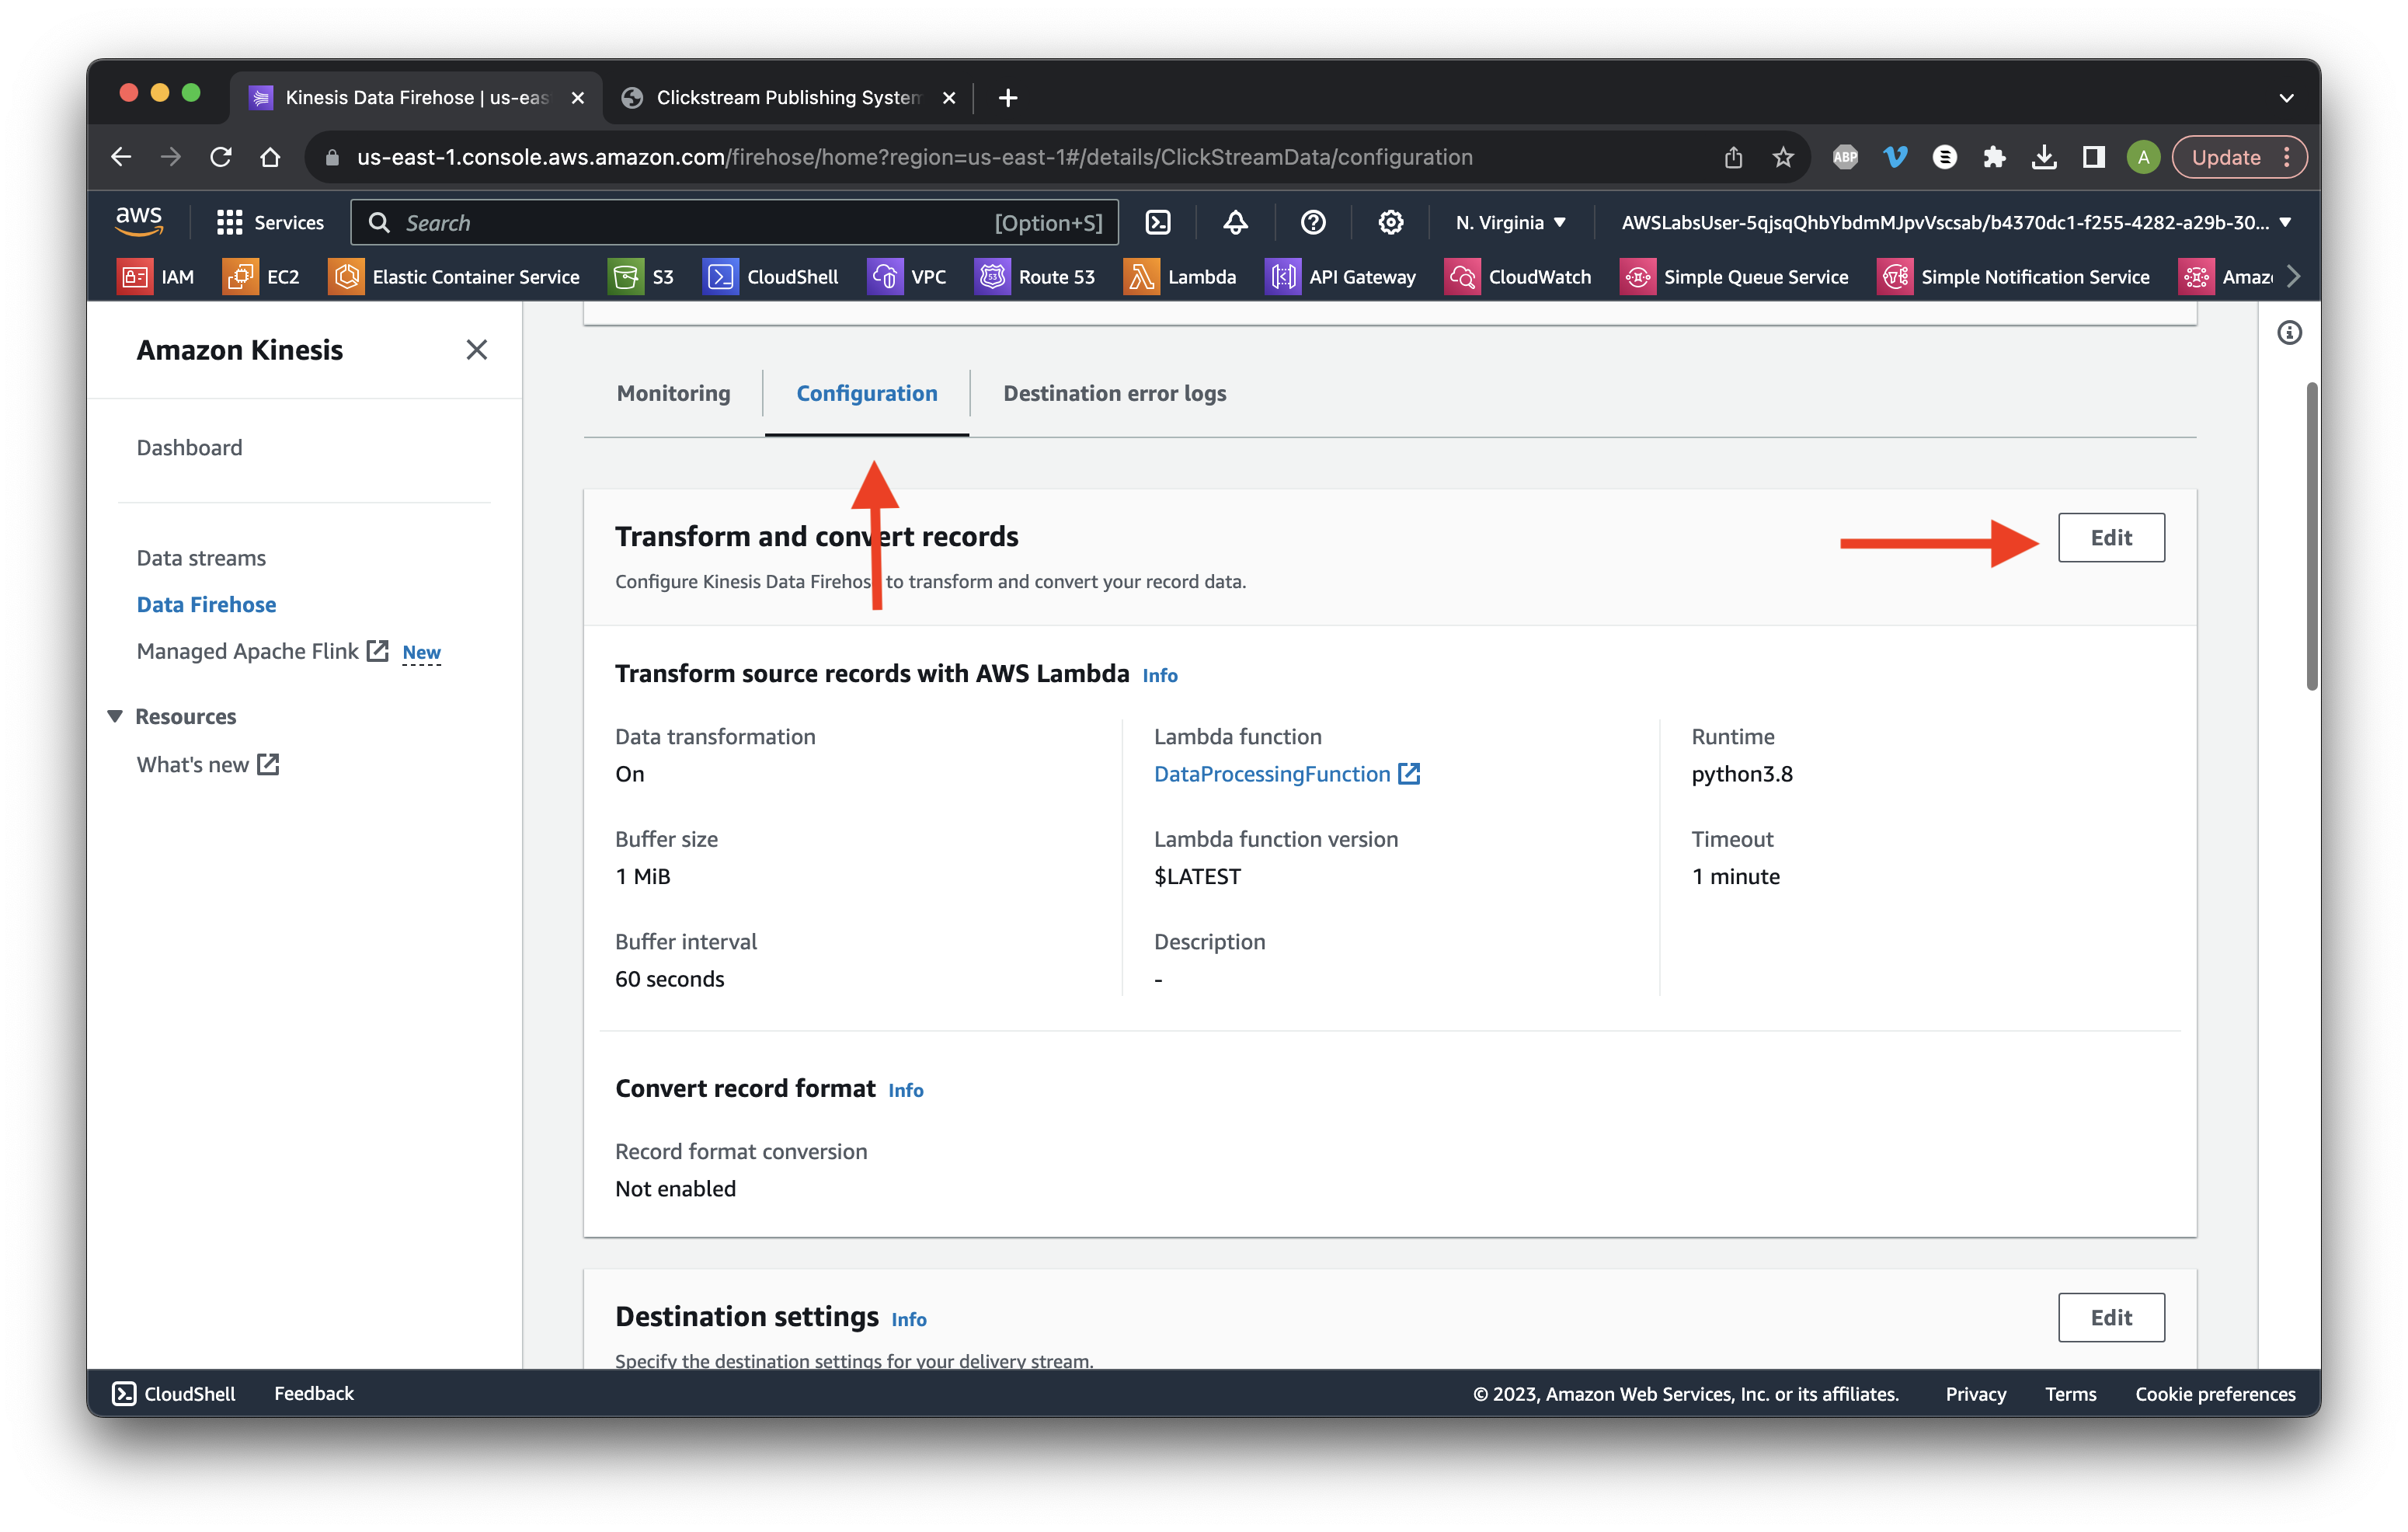This screenshot has height=1532, width=2408.
Task: Open the N. Virginia region dropdown
Action: (1510, 222)
